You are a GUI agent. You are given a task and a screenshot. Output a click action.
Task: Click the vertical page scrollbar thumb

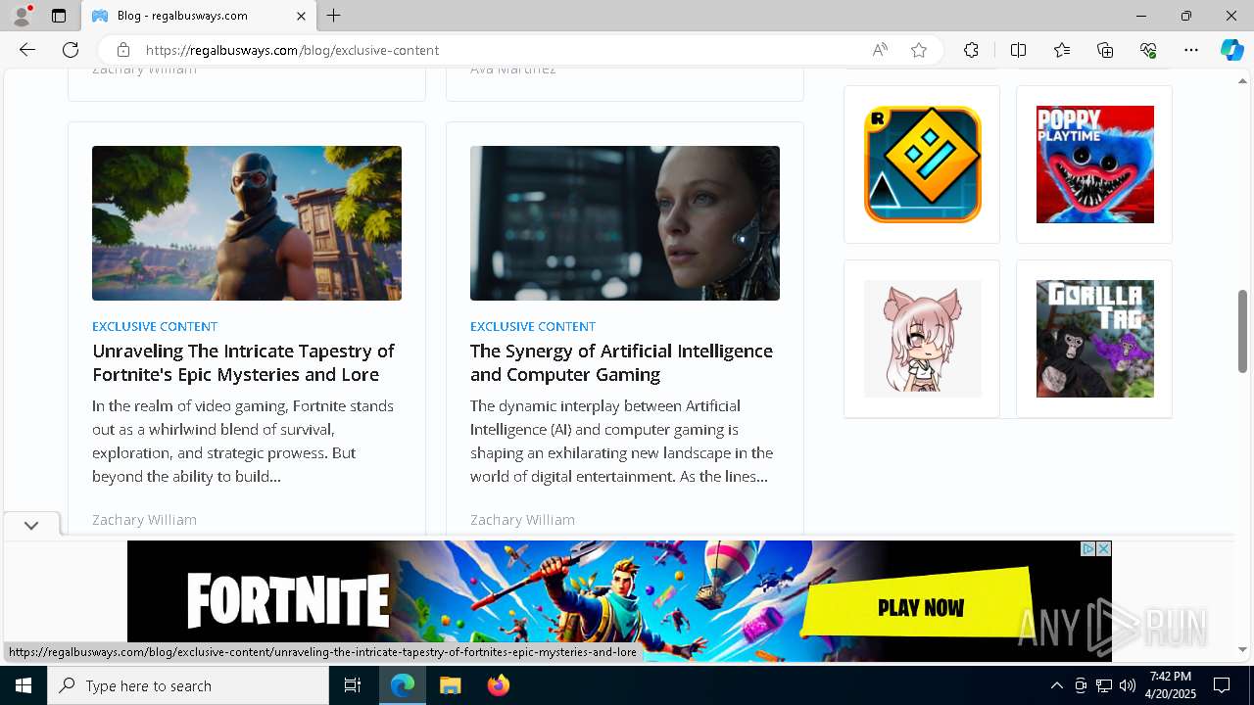tap(1242, 331)
